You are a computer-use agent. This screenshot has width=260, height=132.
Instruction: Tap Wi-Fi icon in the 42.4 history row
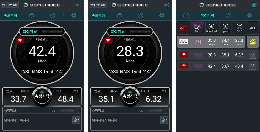[x=184, y=66]
